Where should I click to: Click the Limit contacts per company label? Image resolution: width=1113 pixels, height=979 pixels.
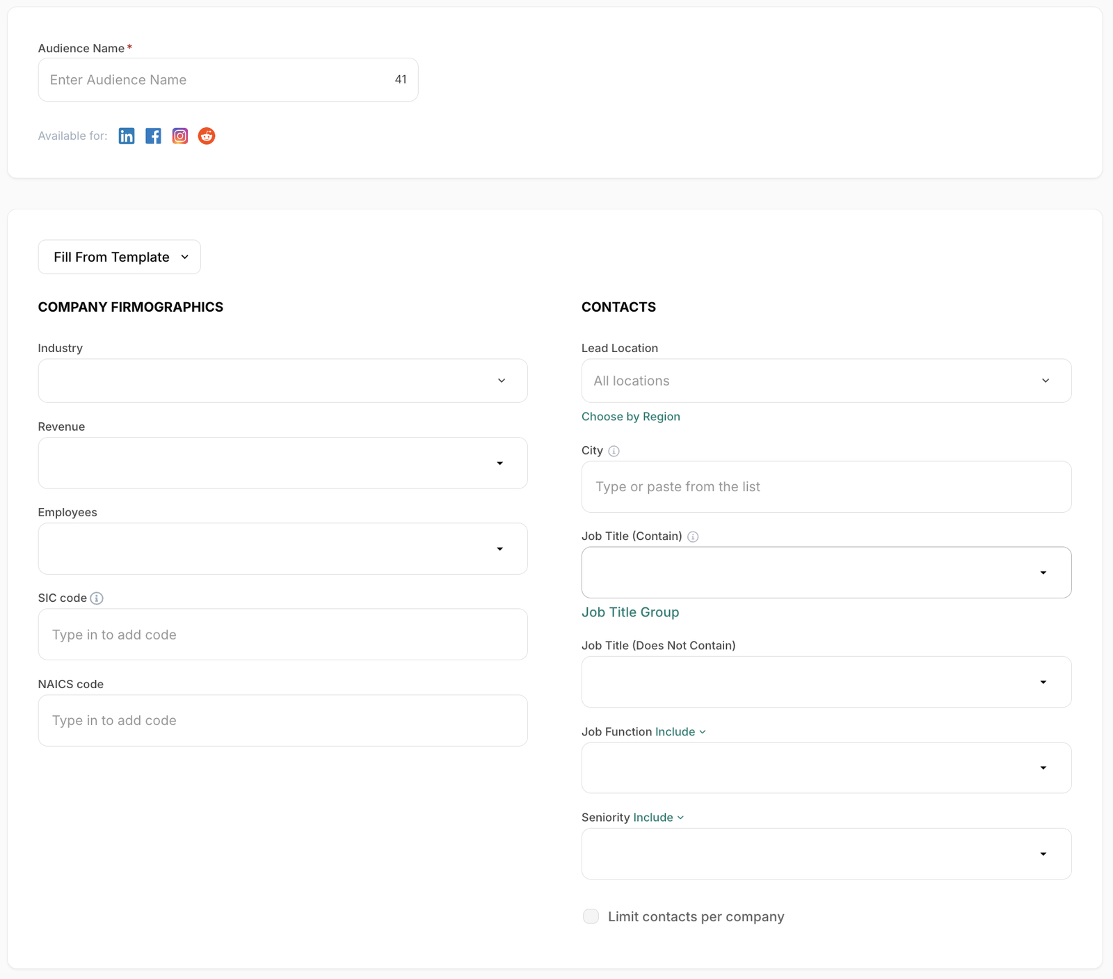(x=696, y=917)
